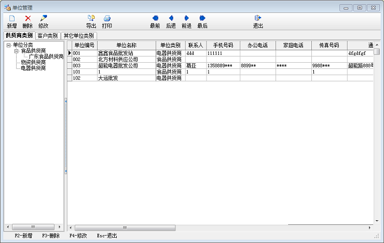Click the 单位管理 window title icon

pos(8,8)
